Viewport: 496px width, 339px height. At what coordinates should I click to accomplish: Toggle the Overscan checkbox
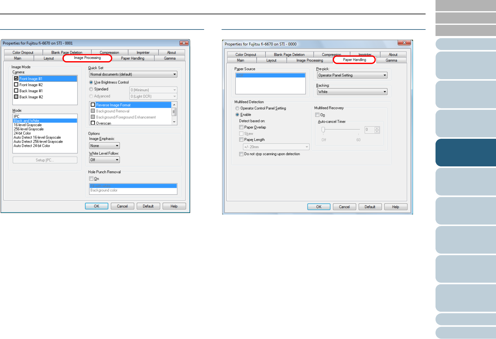93,123
